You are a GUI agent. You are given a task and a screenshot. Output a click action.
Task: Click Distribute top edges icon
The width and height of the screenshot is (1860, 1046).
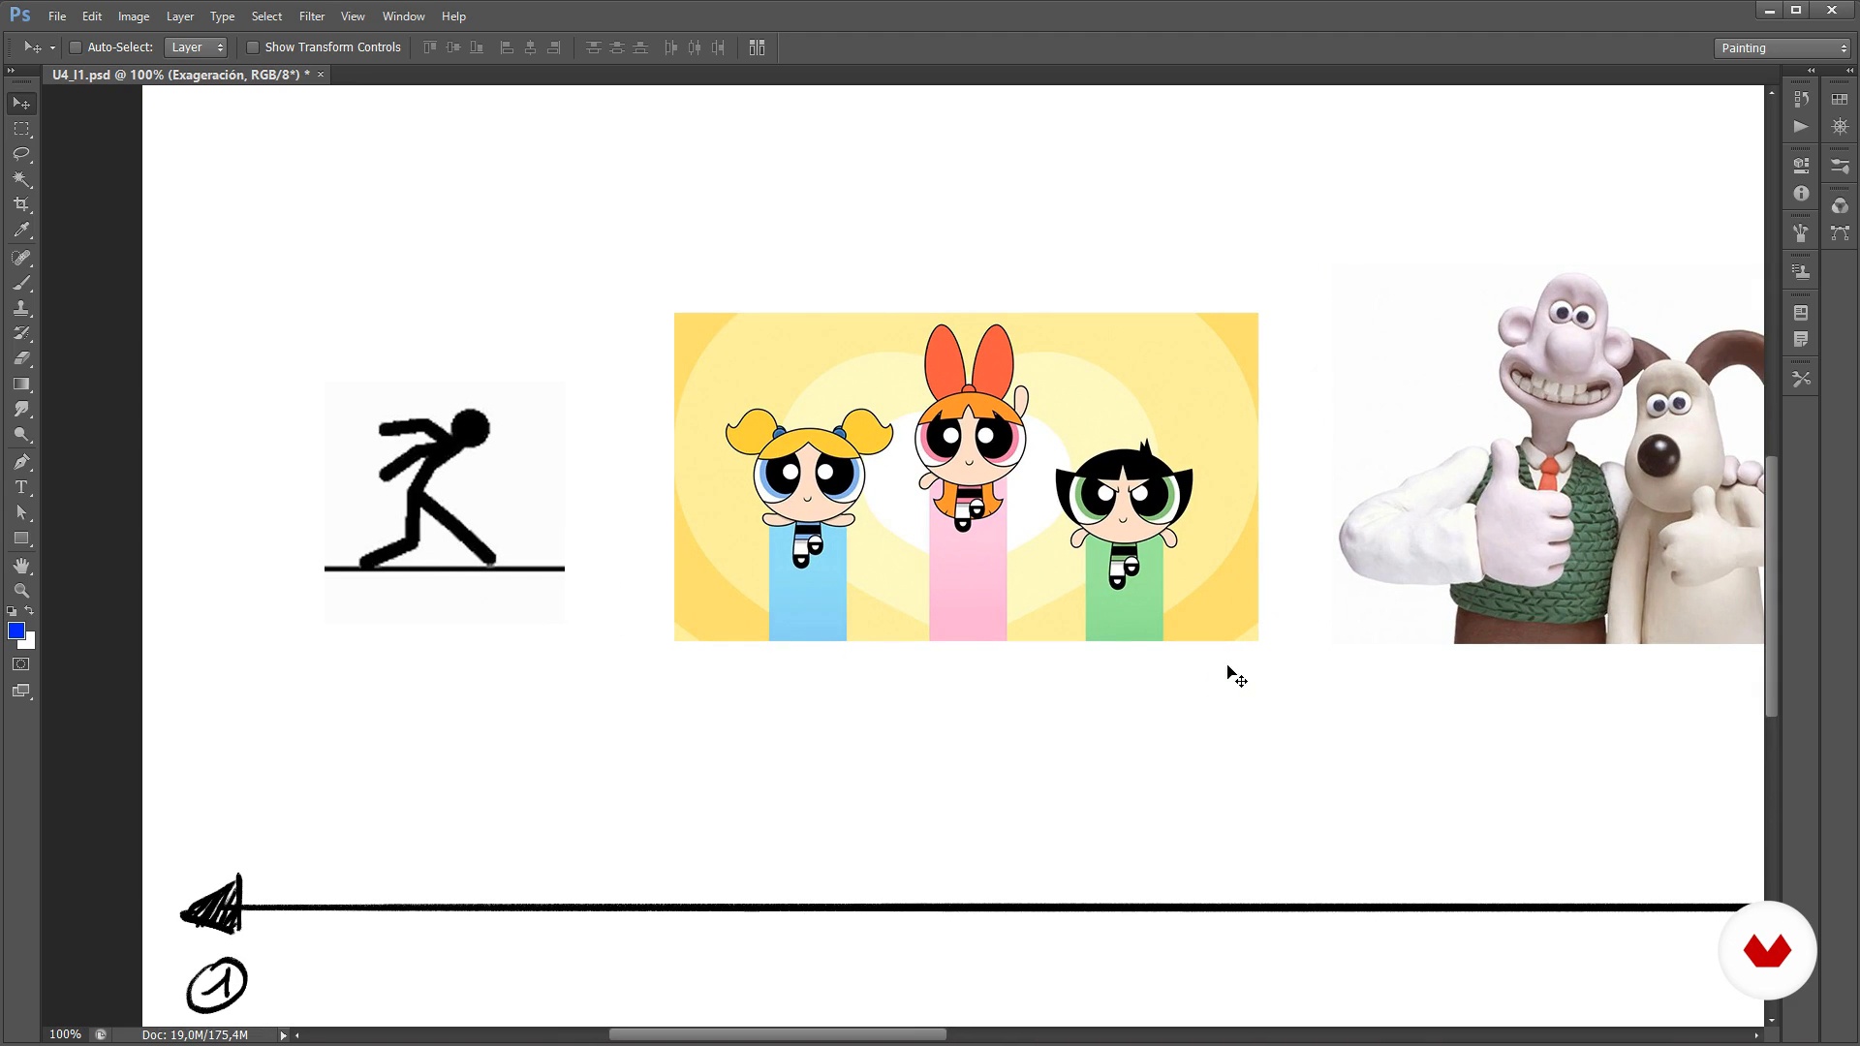point(593,47)
